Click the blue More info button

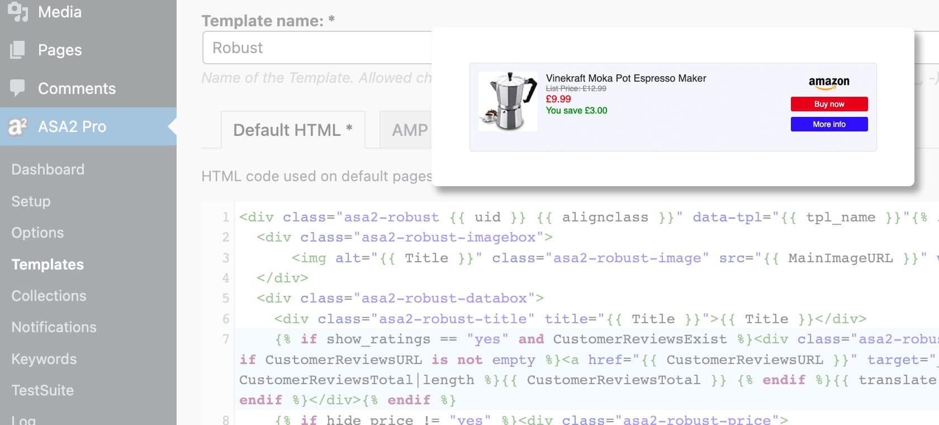coord(829,124)
